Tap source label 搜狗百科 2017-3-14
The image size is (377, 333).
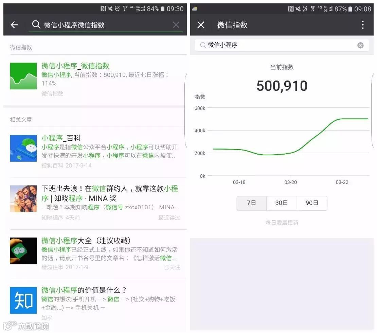coord(66,165)
